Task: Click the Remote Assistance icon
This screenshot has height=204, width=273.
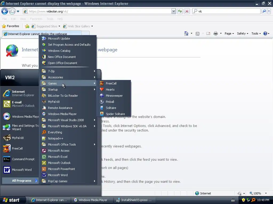Action: [44, 108]
